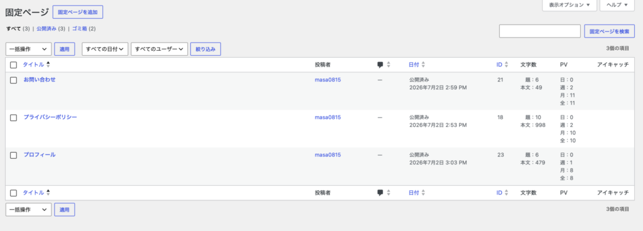Click ID value 18
Viewport: 643px width, 231px height.
500,117
